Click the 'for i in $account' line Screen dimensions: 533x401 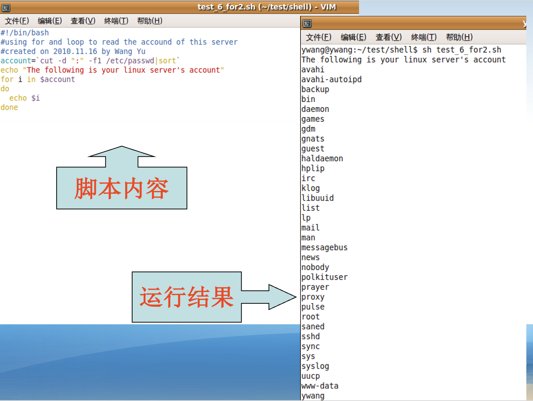(38, 79)
